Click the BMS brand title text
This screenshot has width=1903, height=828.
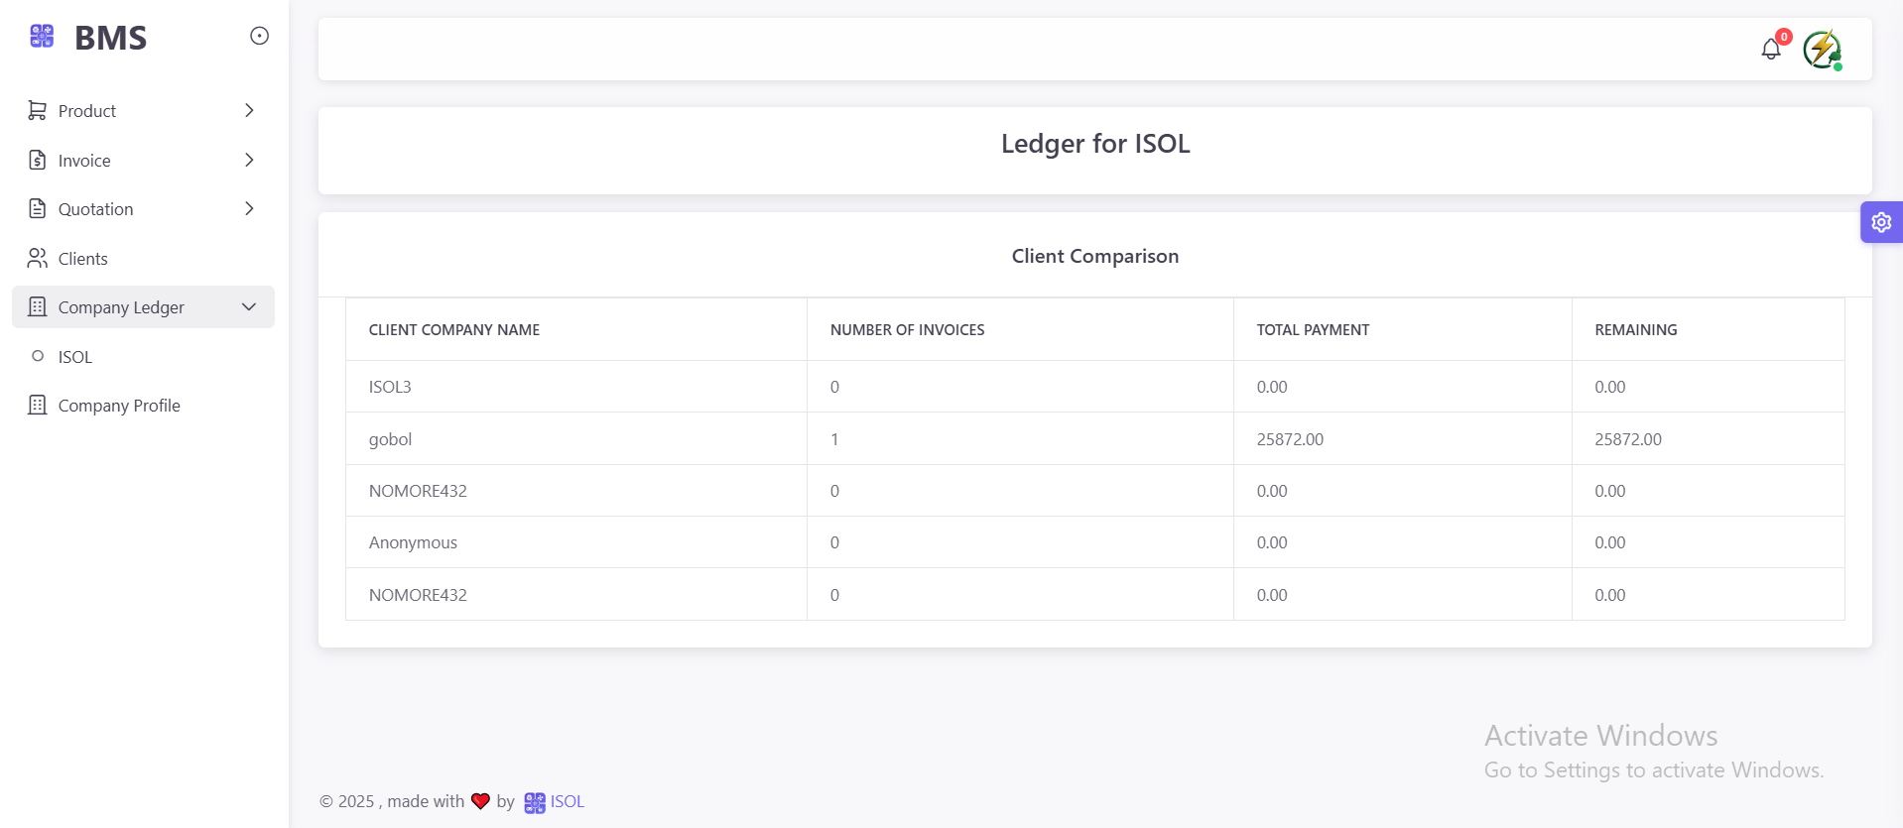[110, 38]
